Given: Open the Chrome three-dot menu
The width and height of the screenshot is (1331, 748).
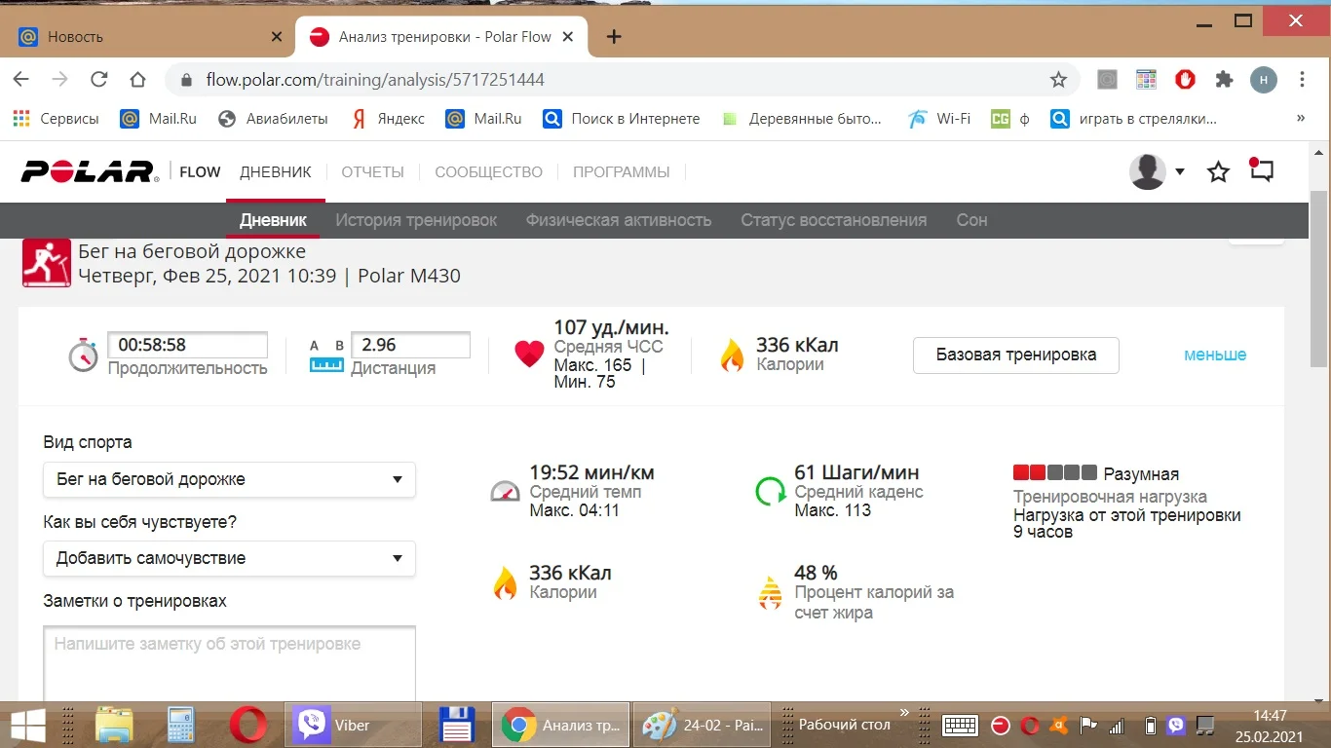Looking at the screenshot, I should click(1302, 80).
